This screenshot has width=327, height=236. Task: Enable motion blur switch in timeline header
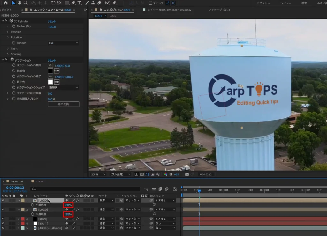[166, 189]
